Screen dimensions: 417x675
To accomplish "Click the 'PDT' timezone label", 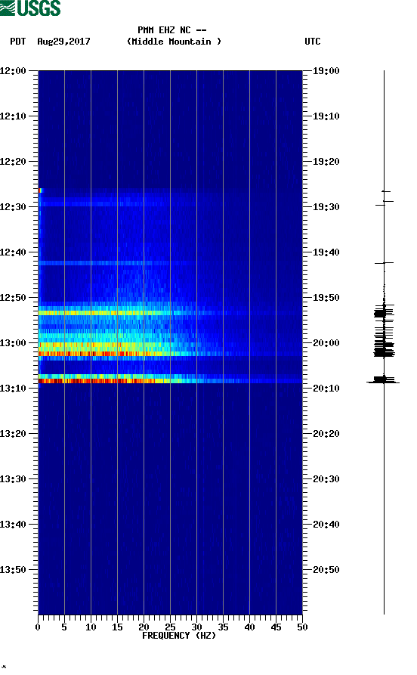I will (17, 42).
